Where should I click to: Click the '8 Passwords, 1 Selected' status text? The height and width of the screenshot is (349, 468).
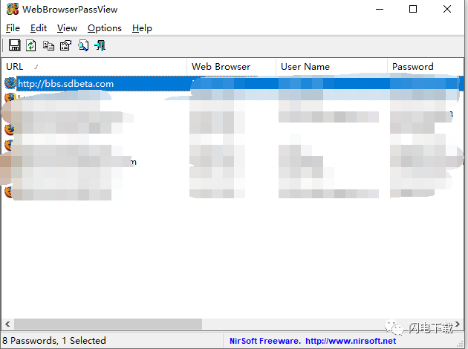[54, 340]
